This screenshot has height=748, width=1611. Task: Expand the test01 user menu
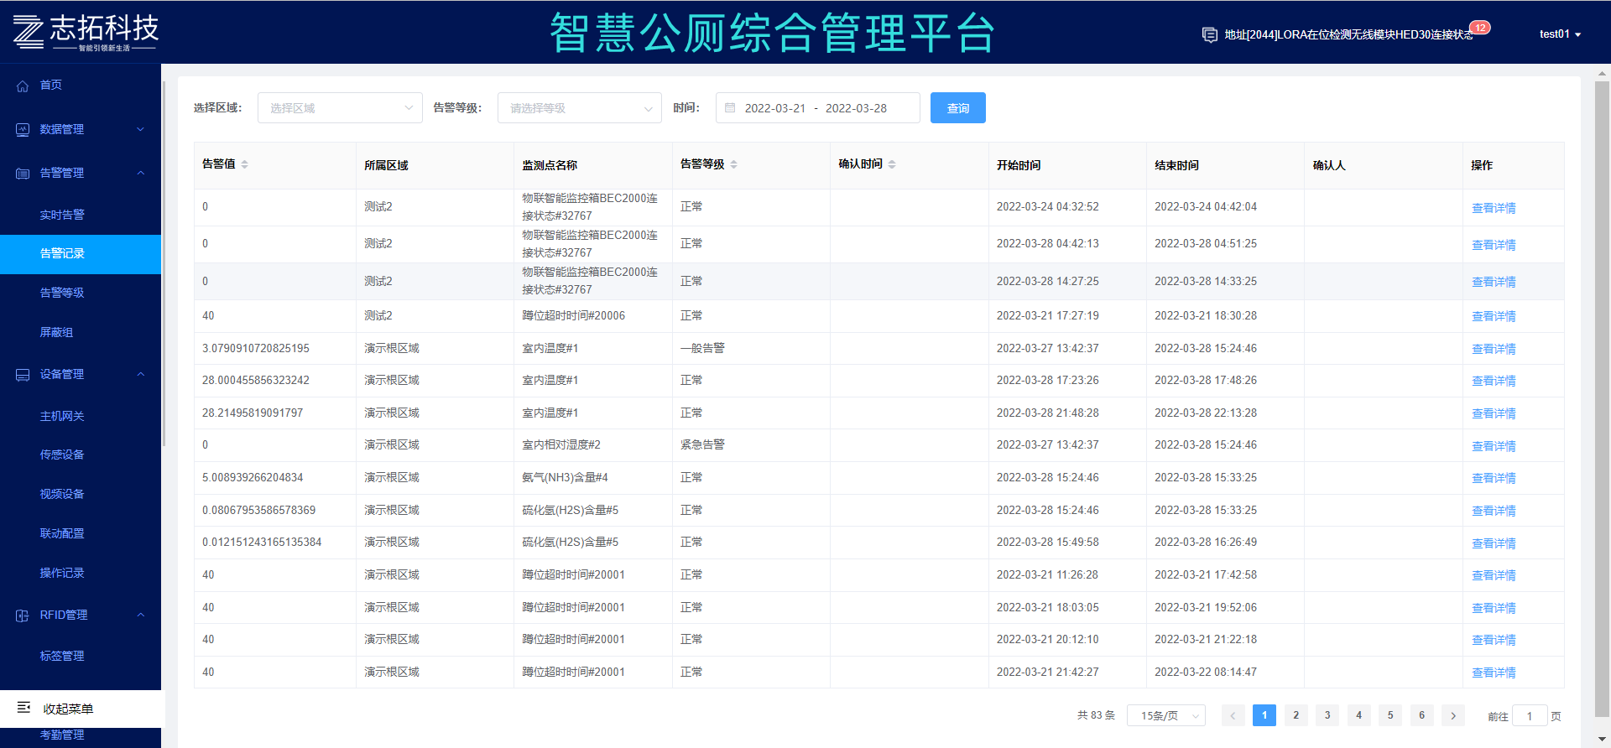pyautogui.click(x=1560, y=34)
